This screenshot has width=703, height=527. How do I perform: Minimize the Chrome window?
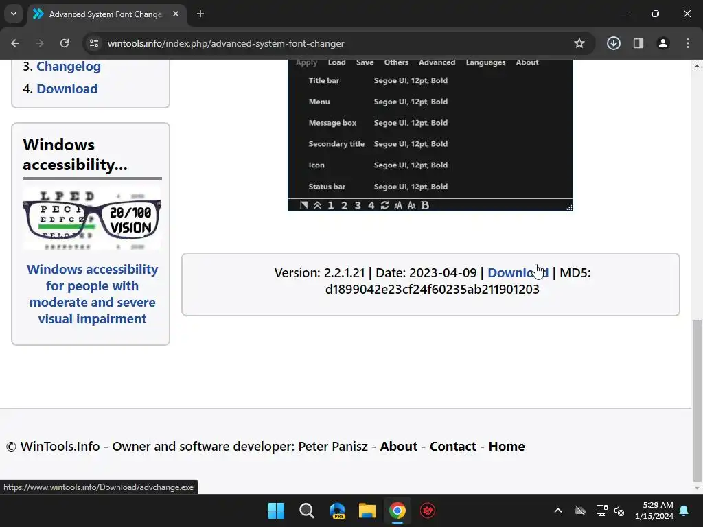623,14
